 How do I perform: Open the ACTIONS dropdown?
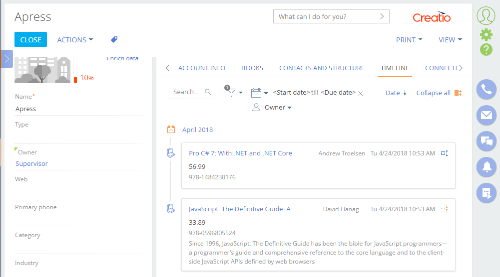click(75, 40)
